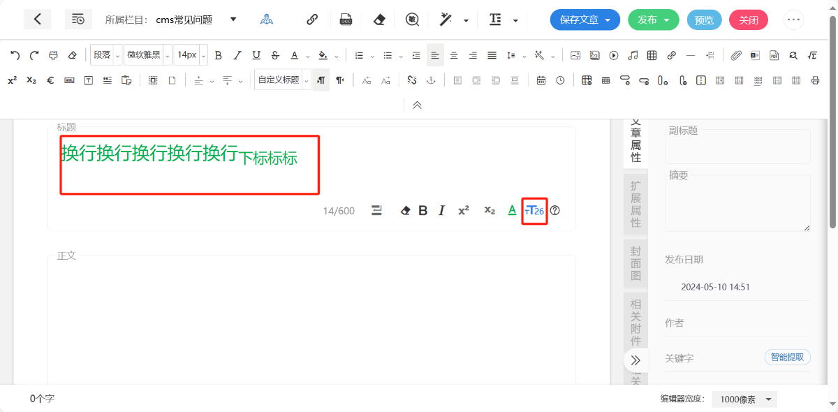This screenshot has height=412, width=838.
Task: Click the title font size T26 icon
Action: pos(534,210)
